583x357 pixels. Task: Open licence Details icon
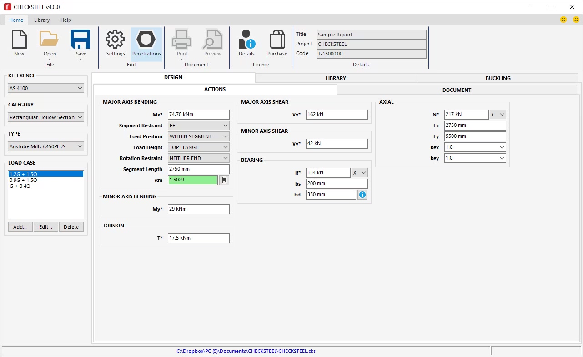[246, 40]
